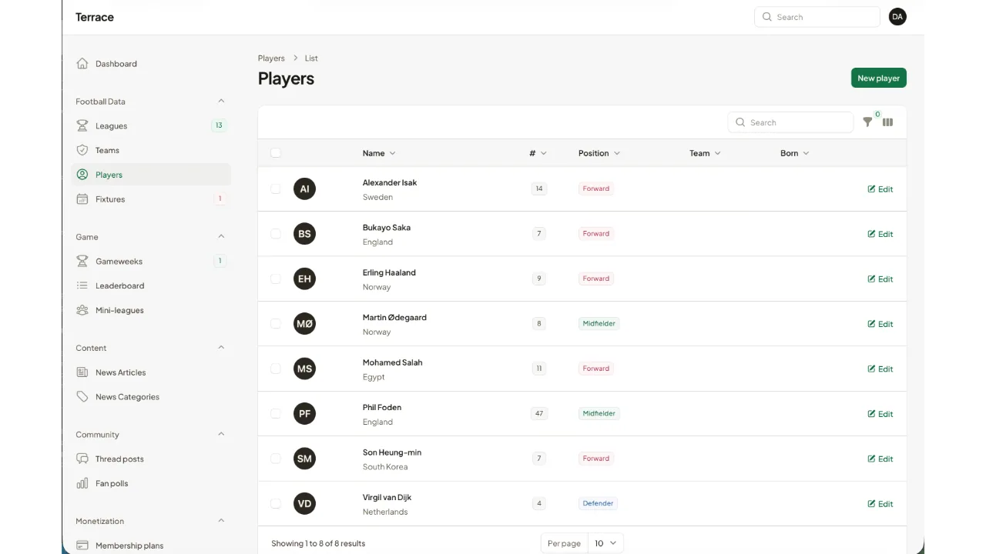Click the Thread posts chat icon
Image resolution: width=986 pixels, height=554 pixels.
(x=82, y=459)
